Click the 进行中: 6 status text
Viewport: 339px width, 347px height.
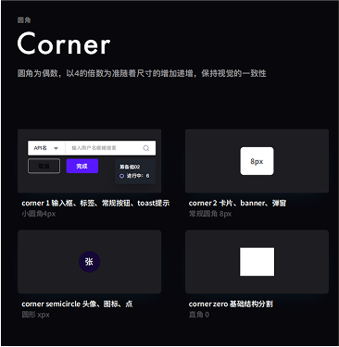138,176
